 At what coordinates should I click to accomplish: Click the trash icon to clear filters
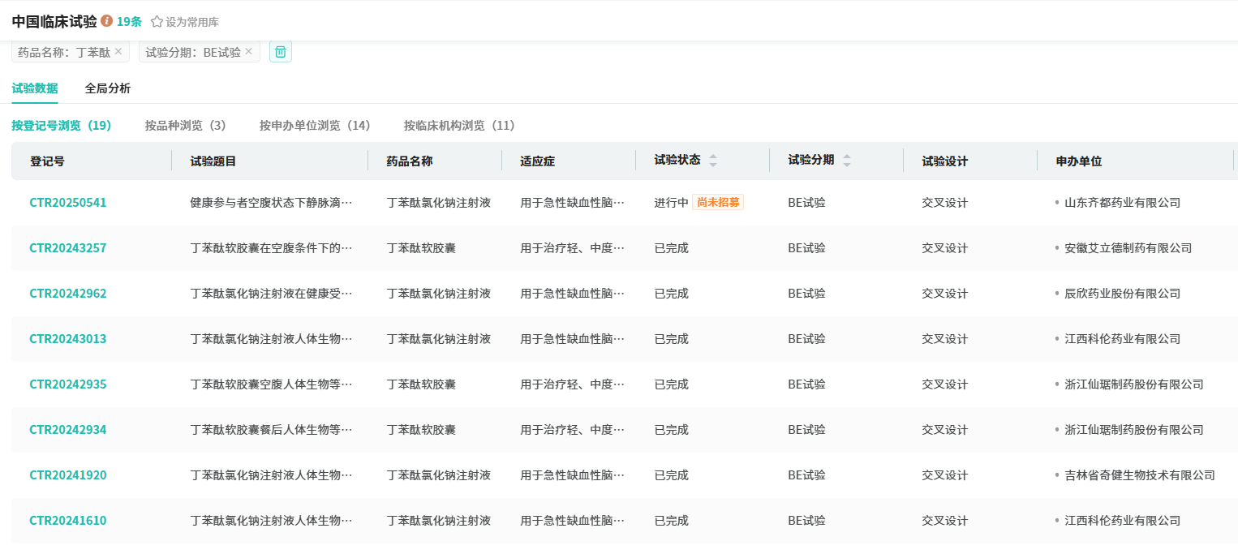[281, 52]
